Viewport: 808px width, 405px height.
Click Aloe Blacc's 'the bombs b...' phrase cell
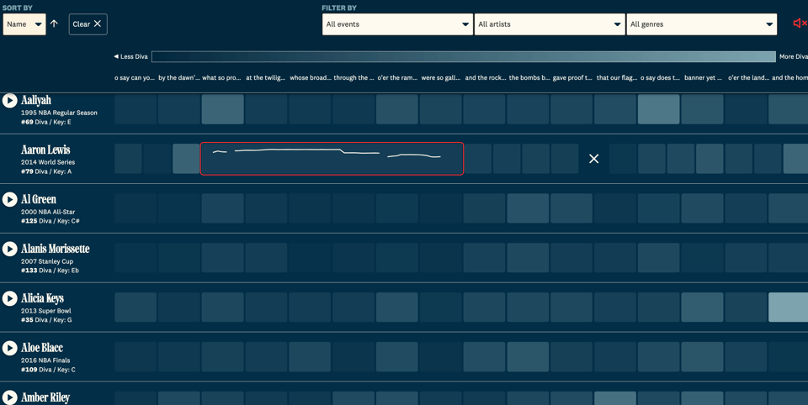(x=529, y=356)
